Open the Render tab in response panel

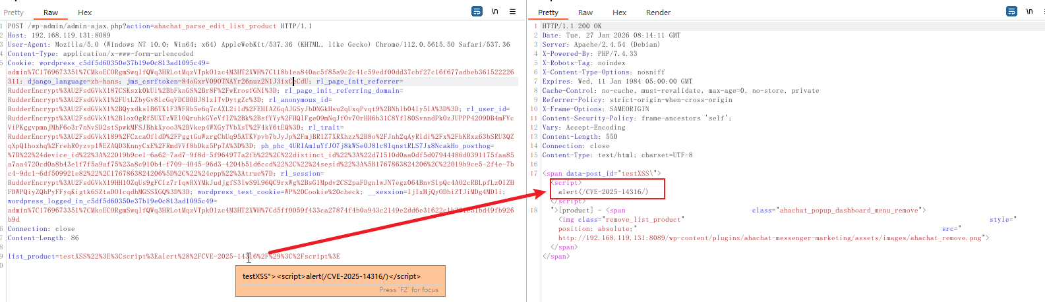pos(658,13)
